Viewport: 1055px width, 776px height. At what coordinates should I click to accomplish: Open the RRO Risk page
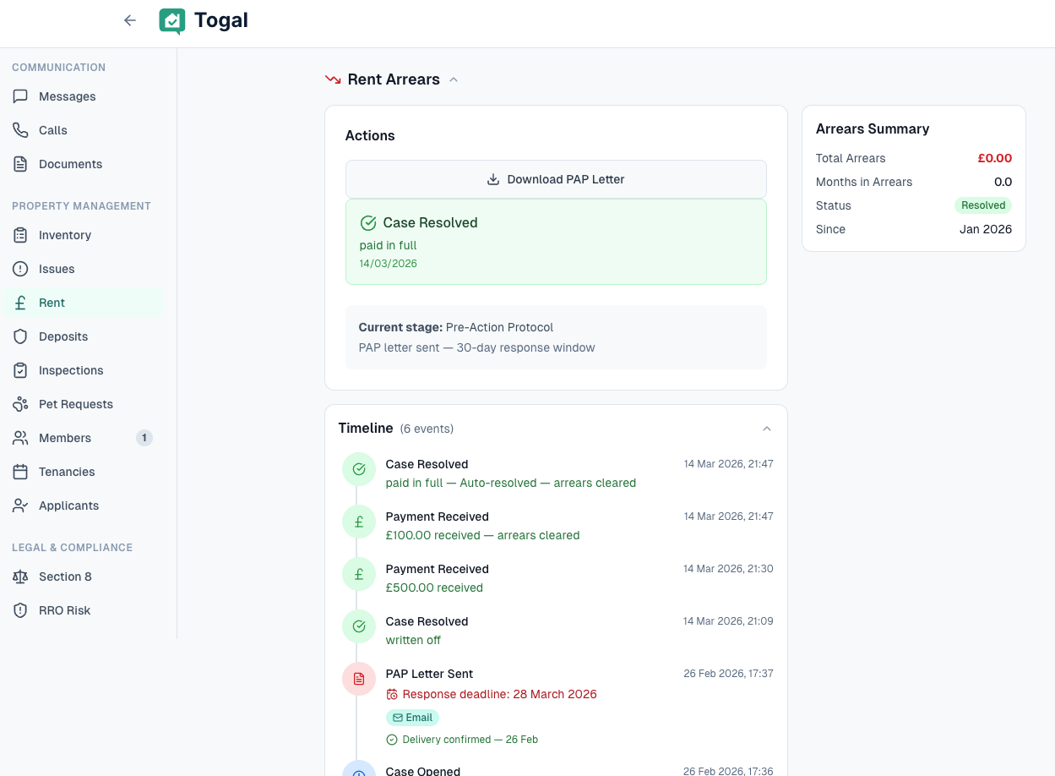[x=64, y=610]
